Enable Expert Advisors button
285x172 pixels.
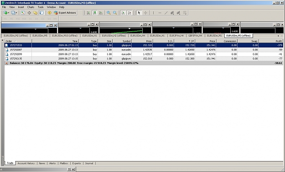coord(65,13)
